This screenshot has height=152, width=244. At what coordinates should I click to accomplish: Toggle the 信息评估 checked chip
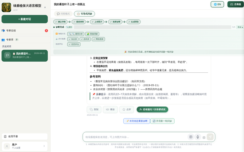[x=74, y=44]
